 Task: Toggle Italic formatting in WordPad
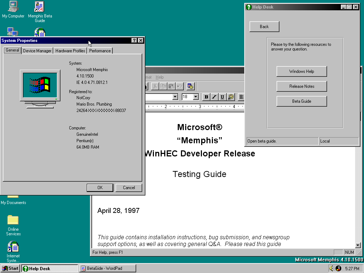click(214, 97)
